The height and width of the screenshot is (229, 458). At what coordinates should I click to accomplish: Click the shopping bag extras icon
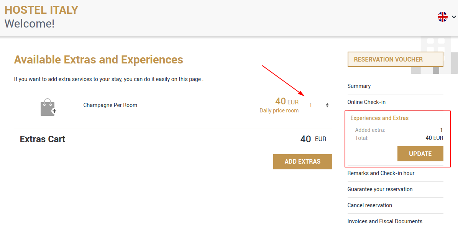tap(48, 107)
